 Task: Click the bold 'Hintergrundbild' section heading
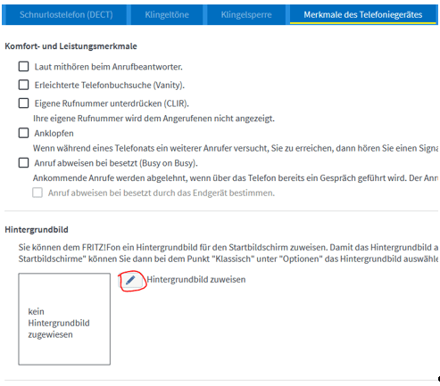tap(37, 230)
